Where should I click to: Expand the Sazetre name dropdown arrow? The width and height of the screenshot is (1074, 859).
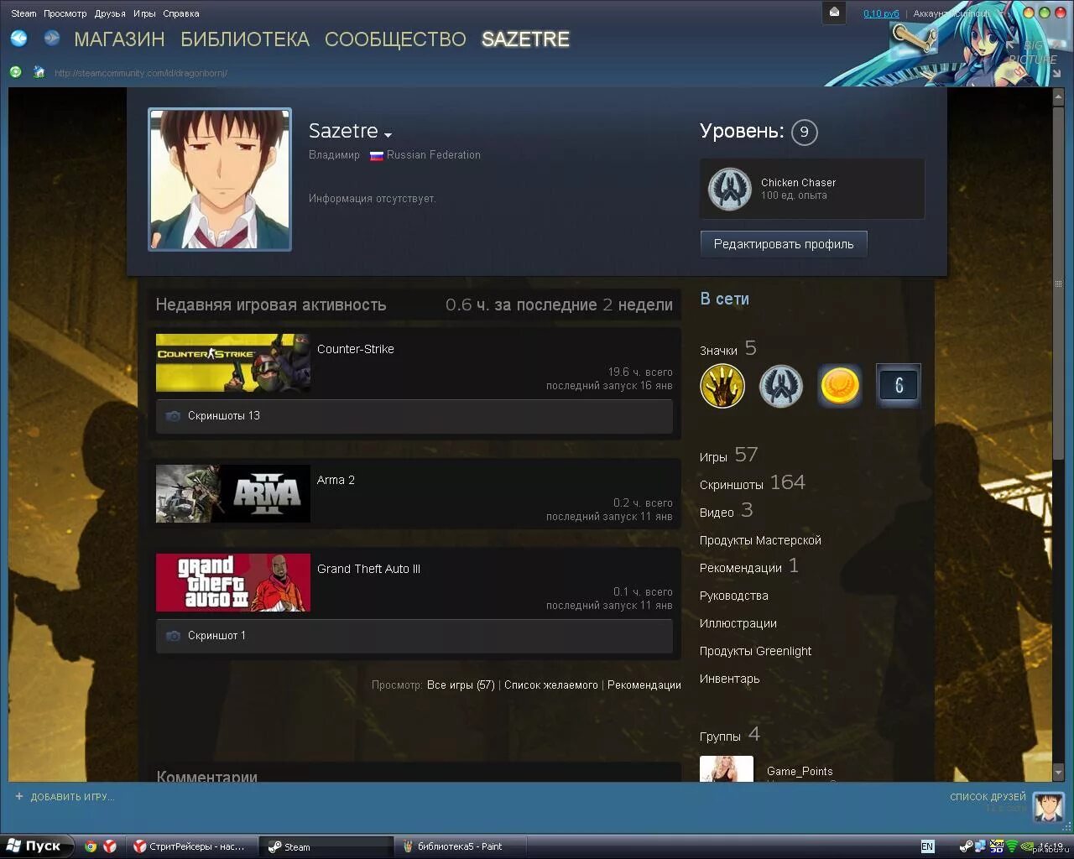[x=388, y=135]
